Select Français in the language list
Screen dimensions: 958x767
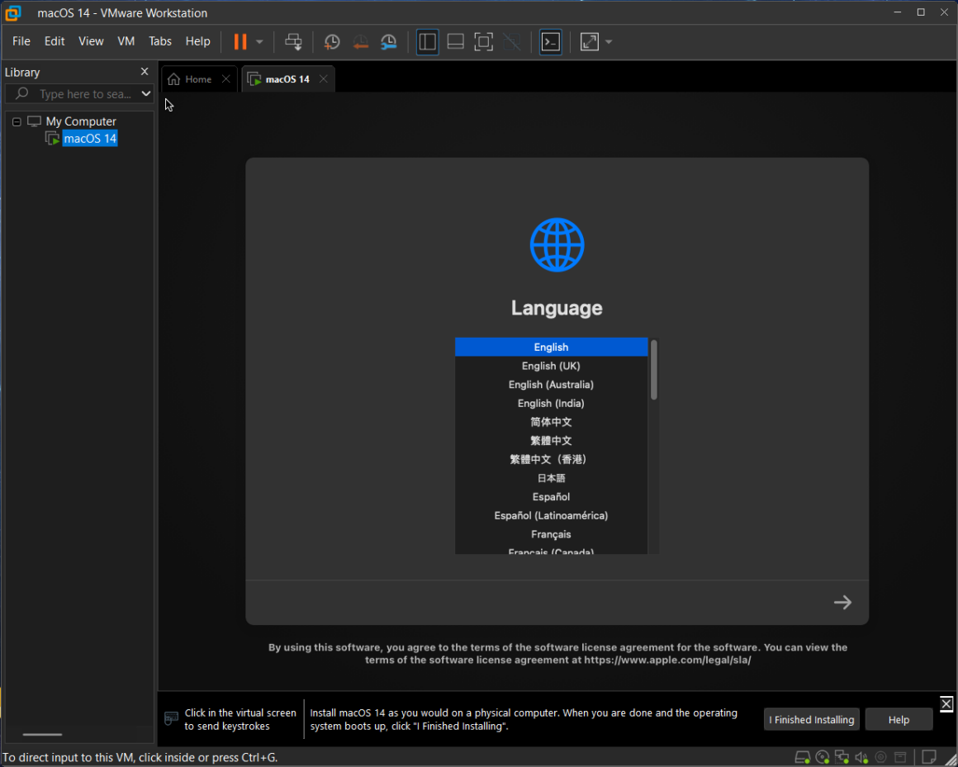pyautogui.click(x=551, y=534)
